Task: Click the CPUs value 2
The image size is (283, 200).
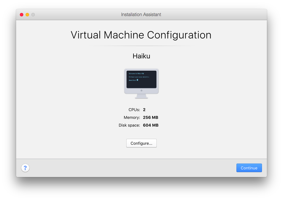Action: (144, 110)
